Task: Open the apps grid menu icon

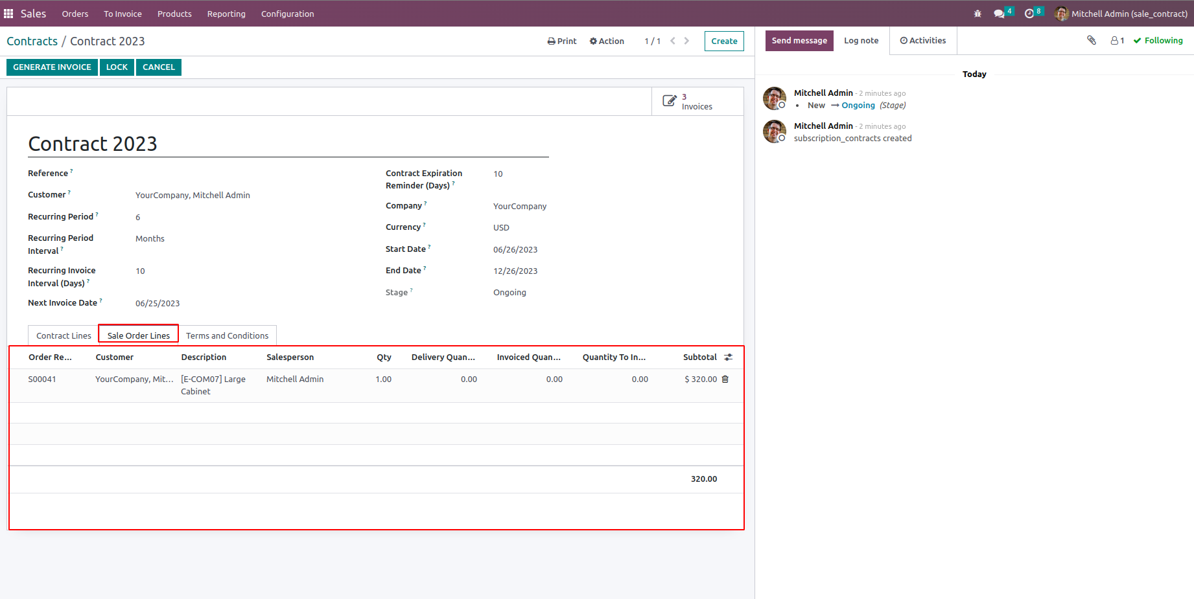Action: tap(8, 14)
